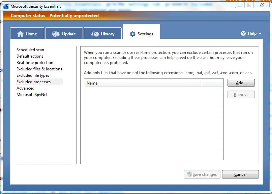Click the Remove button
Image resolution: width=272 pixels, height=194 pixels.
click(x=241, y=95)
